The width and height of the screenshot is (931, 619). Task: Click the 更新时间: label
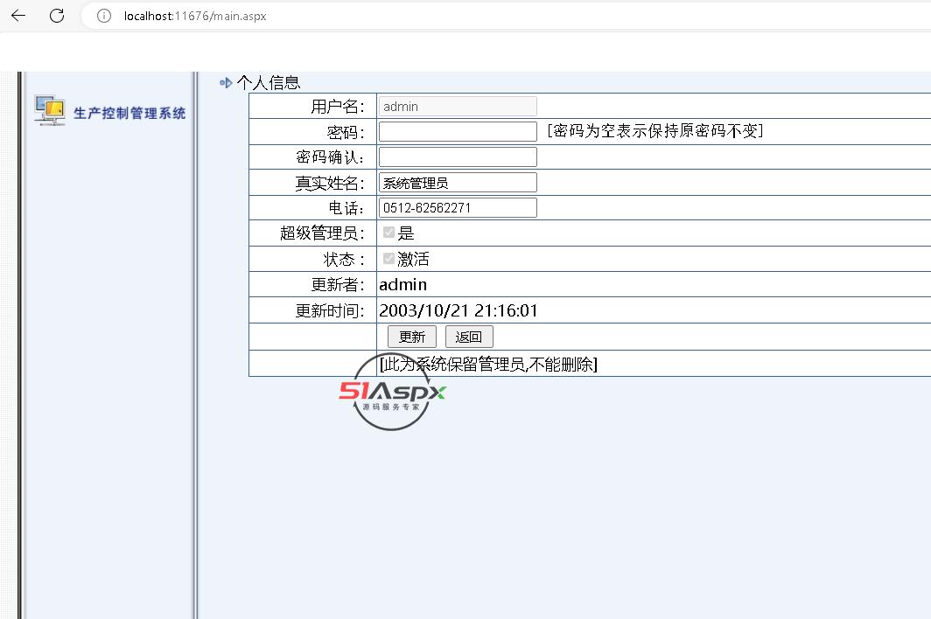click(x=330, y=310)
